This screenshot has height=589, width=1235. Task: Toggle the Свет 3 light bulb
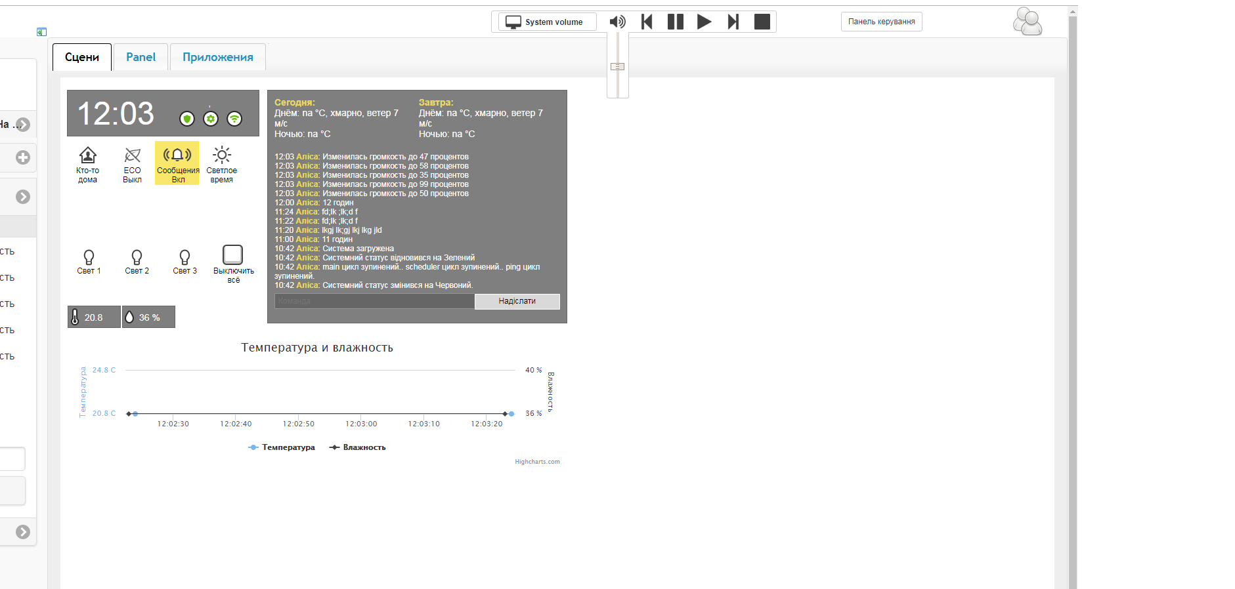tap(184, 261)
